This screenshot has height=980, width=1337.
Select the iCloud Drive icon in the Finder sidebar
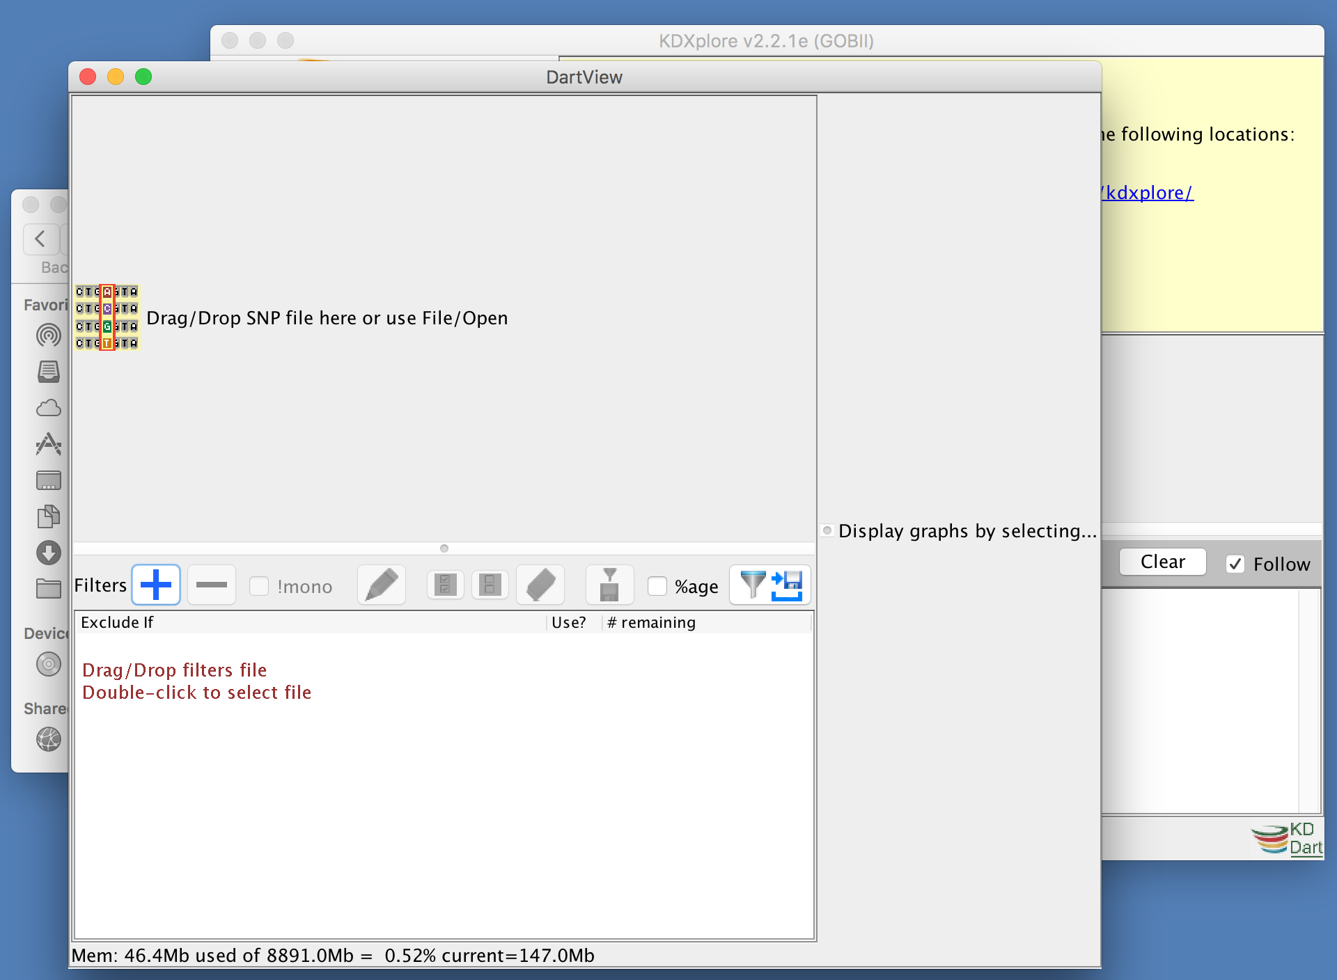49,408
